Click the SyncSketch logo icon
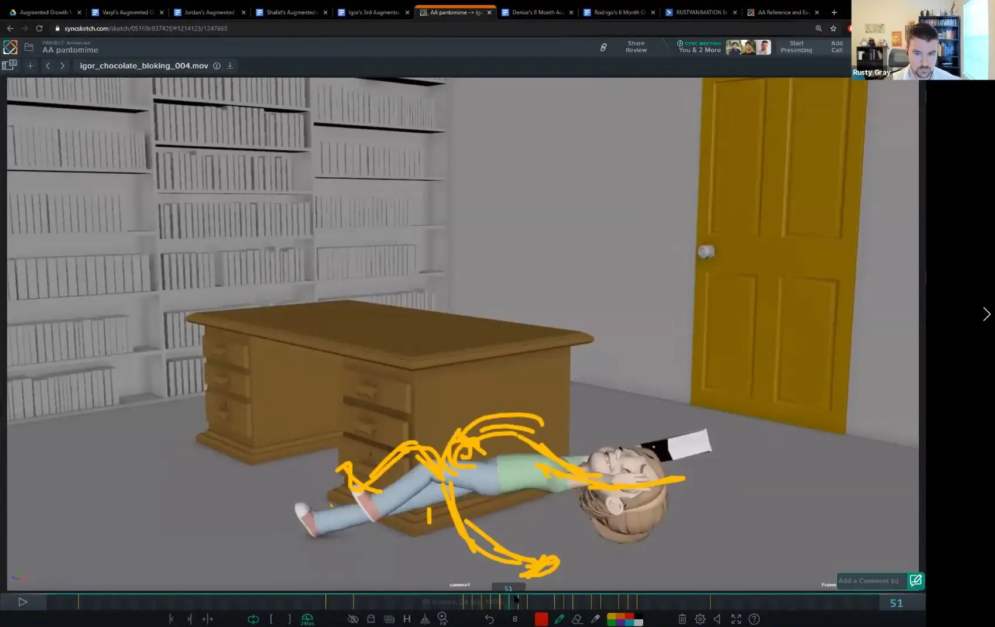Screen dimensions: 995x627 [11, 47]
